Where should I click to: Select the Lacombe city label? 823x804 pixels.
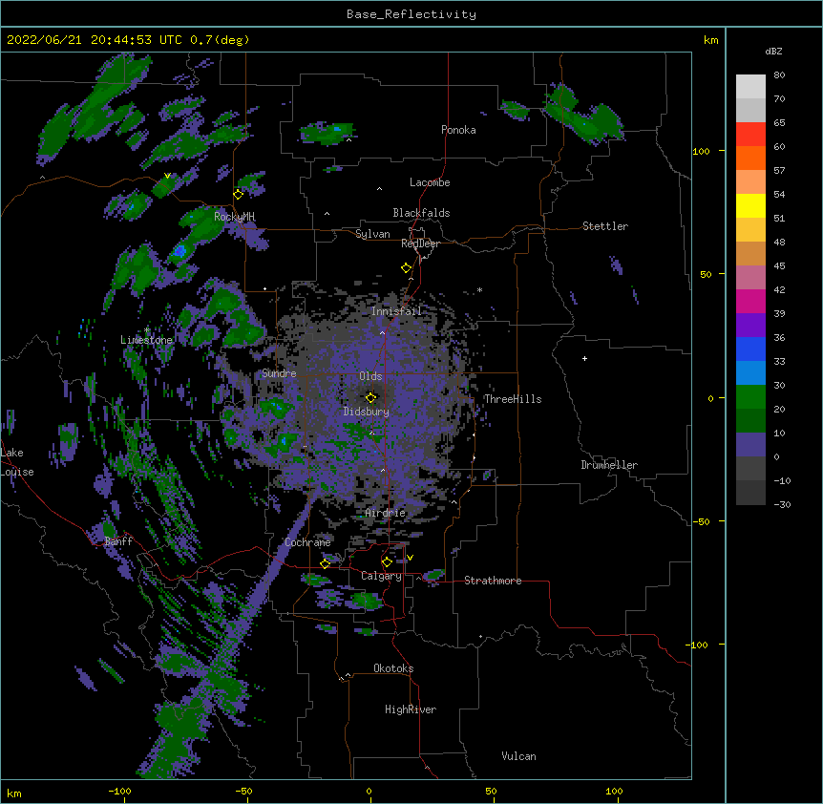point(430,182)
